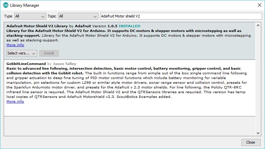Viewport: 265px width, 149px height.
Task: Click the library search field
Action: click(x=181, y=16)
